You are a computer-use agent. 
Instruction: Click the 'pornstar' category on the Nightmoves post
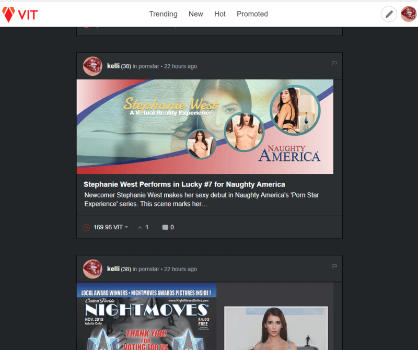[x=148, y=269]
